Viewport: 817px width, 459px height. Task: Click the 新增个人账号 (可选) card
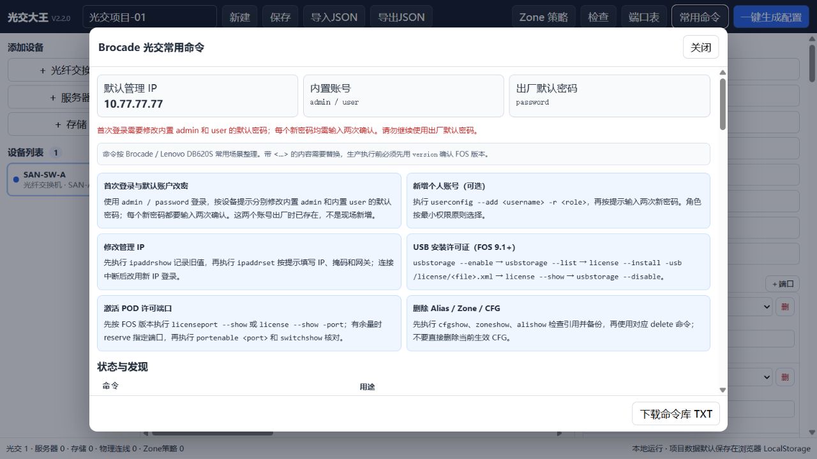[x=558, y=200]
